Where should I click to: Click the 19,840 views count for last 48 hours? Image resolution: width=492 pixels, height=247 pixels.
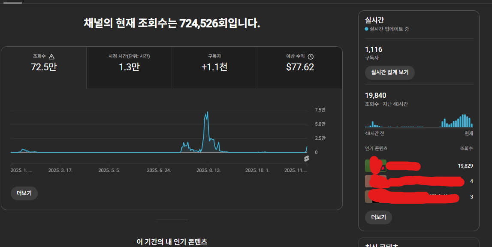click(375, 95)
